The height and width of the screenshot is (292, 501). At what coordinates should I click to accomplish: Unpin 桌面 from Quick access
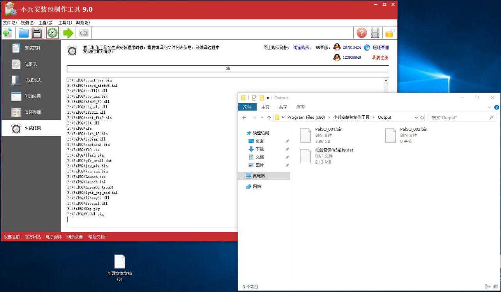tap(287, 141)
